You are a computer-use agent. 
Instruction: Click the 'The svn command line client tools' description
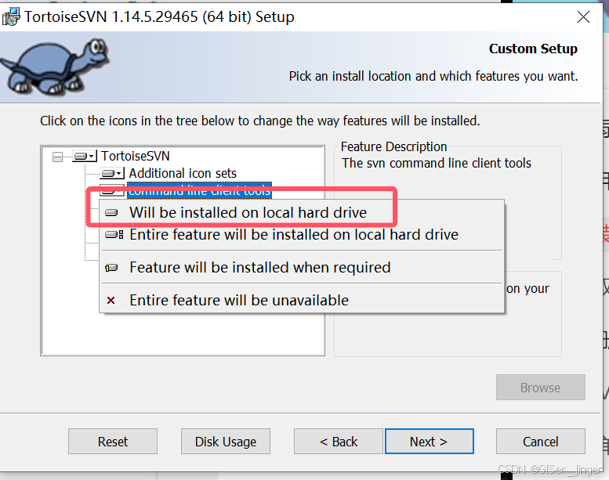click(x=436, y=164)
